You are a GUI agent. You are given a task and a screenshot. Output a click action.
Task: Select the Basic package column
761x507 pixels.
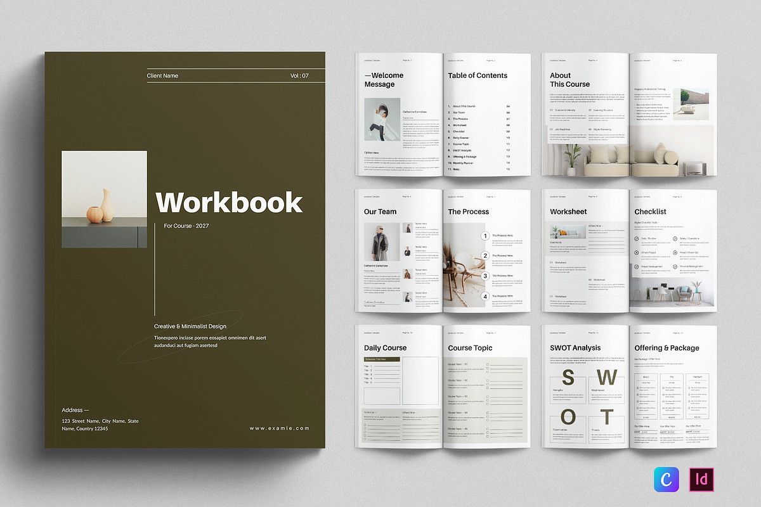[646, 396]
